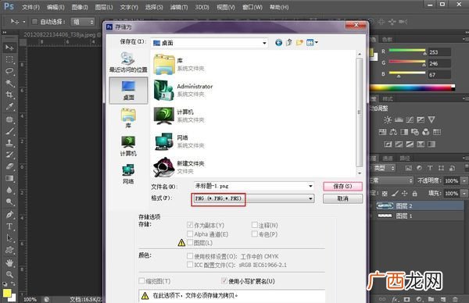Toggle 注释(N) checkbox
This screenshot has width=469, height=303.
(x=255, y=225)
